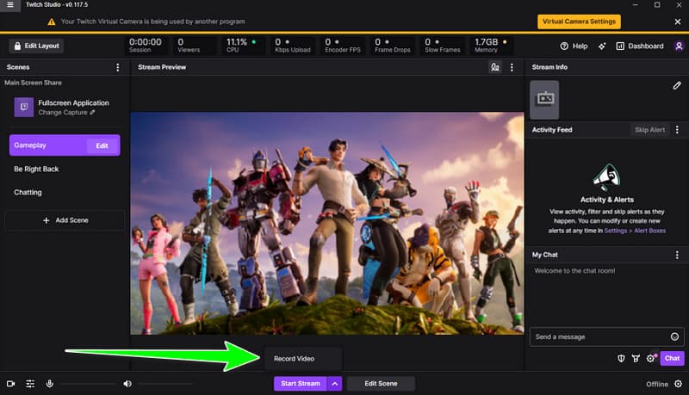The height and width of the screenshot is (395, 689).
Task: Send message with Chat button
Action: 672,358
